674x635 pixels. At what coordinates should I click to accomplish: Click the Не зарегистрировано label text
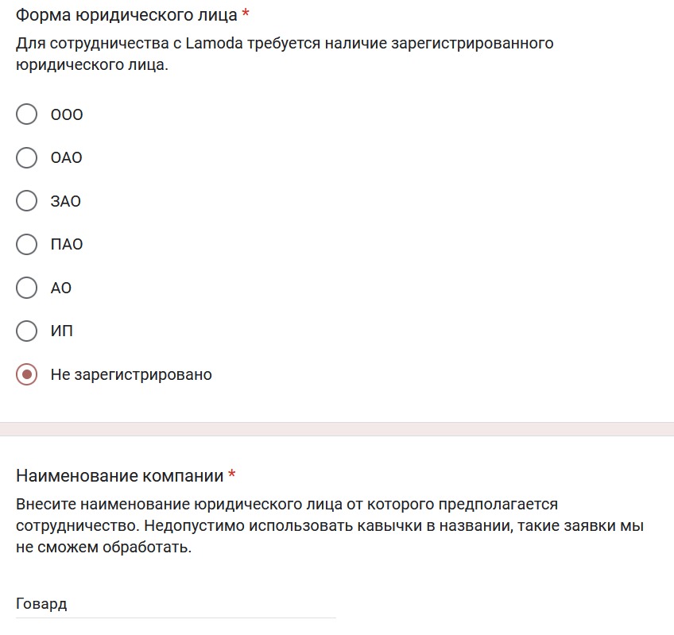point(131,375)
